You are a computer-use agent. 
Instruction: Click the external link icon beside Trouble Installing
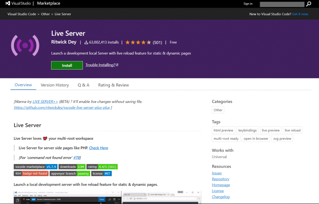click(117, 65)
